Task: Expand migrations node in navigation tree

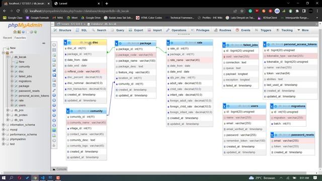Action: 12,81
